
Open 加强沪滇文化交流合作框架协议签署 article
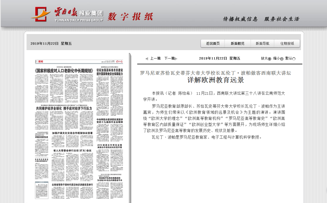point(72,133)
